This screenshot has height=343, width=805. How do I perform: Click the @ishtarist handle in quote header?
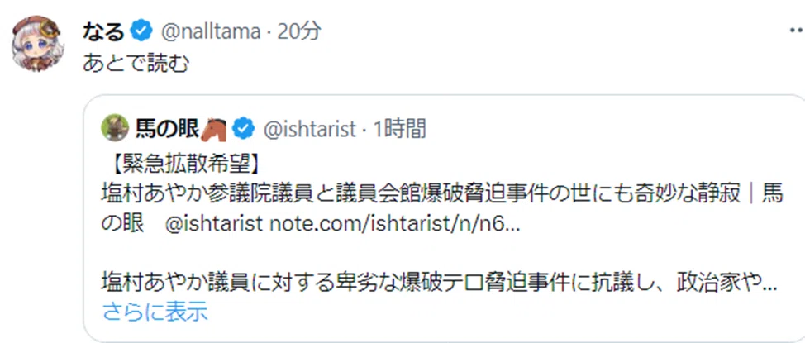tap(310, 130)
